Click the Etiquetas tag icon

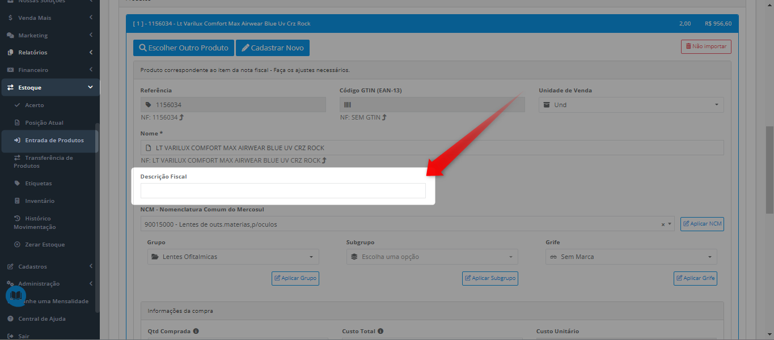pos(17,184)
